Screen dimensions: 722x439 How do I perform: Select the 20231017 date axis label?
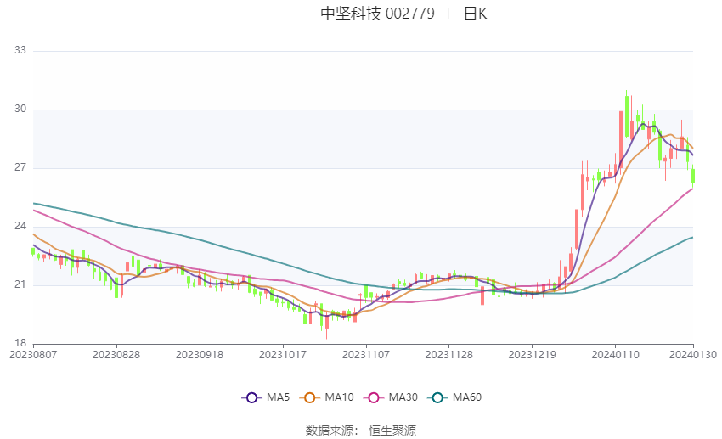click(283, 355)
